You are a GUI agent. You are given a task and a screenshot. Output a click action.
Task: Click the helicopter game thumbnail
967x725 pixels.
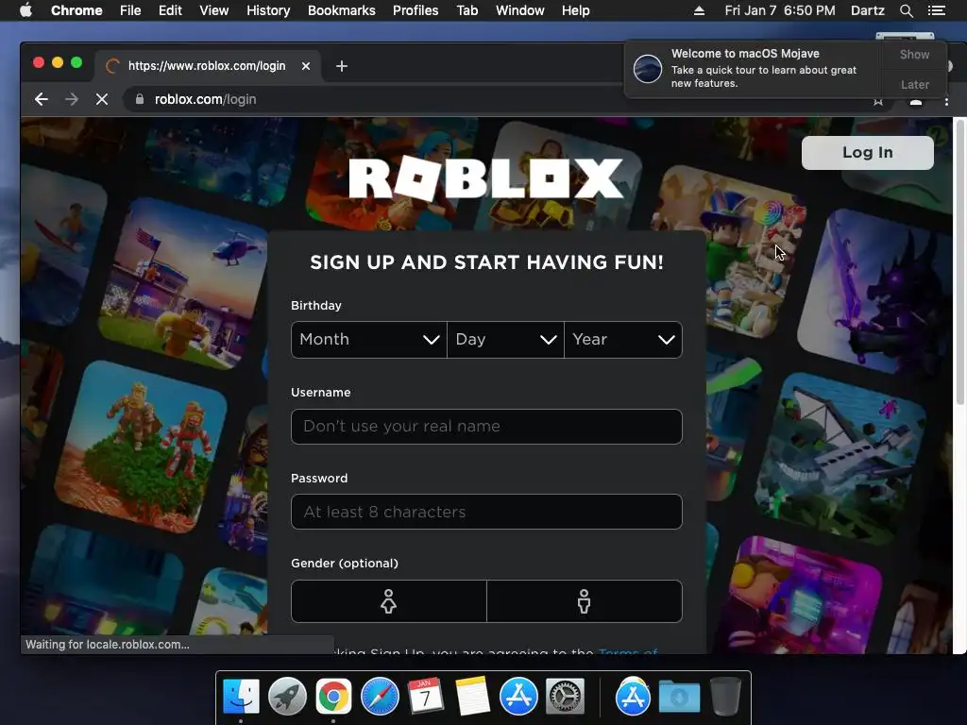(184, 283)
